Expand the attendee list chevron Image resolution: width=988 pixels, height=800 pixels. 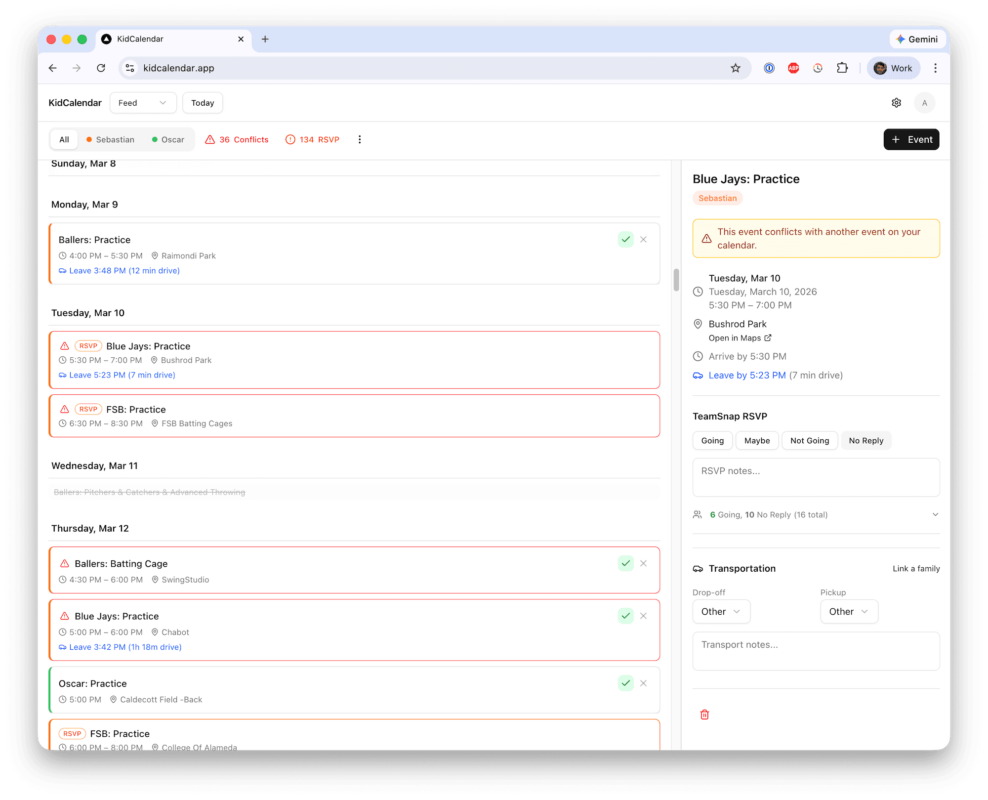click(935, 514)
